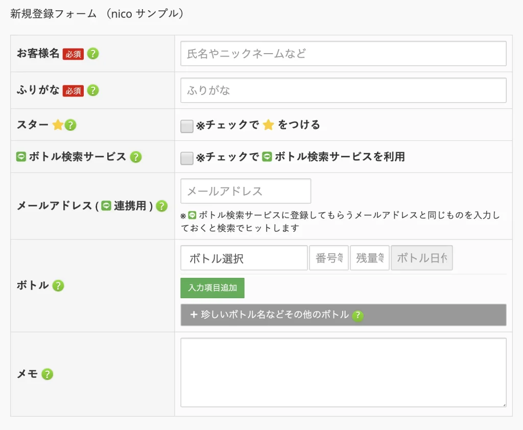Click help icon beside ボトル label
Image resolution: width=523 pixels, height=430 pixels.
click(x=58, y=285)
